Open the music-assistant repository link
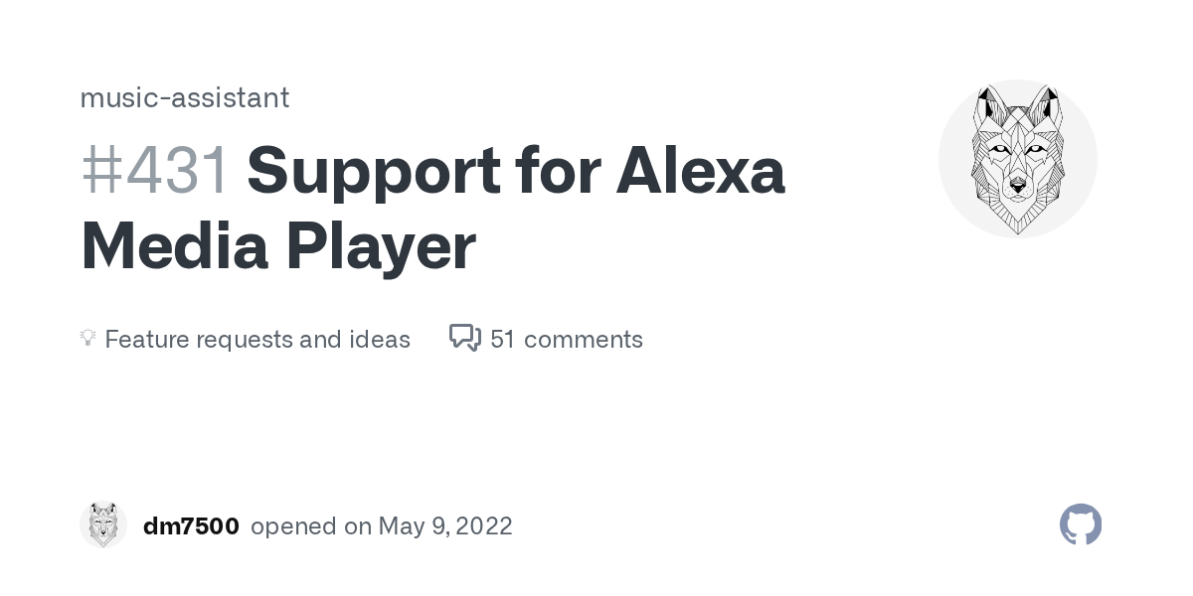The width and height of the screenshot is (1193, 596). click(184, 97)
